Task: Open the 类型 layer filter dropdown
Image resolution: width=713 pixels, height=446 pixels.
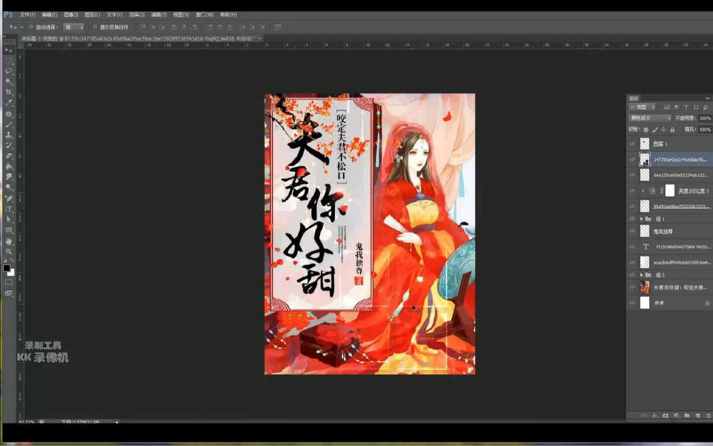Action: click(x=642, y=107)
